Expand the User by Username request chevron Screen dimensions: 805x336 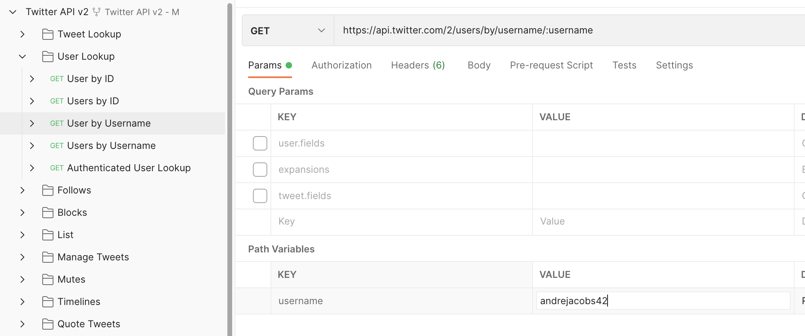pos(32,123)
